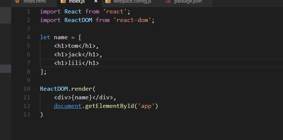Close the index.js tab
The image size is (283, 140).
(x=96, y=1)
